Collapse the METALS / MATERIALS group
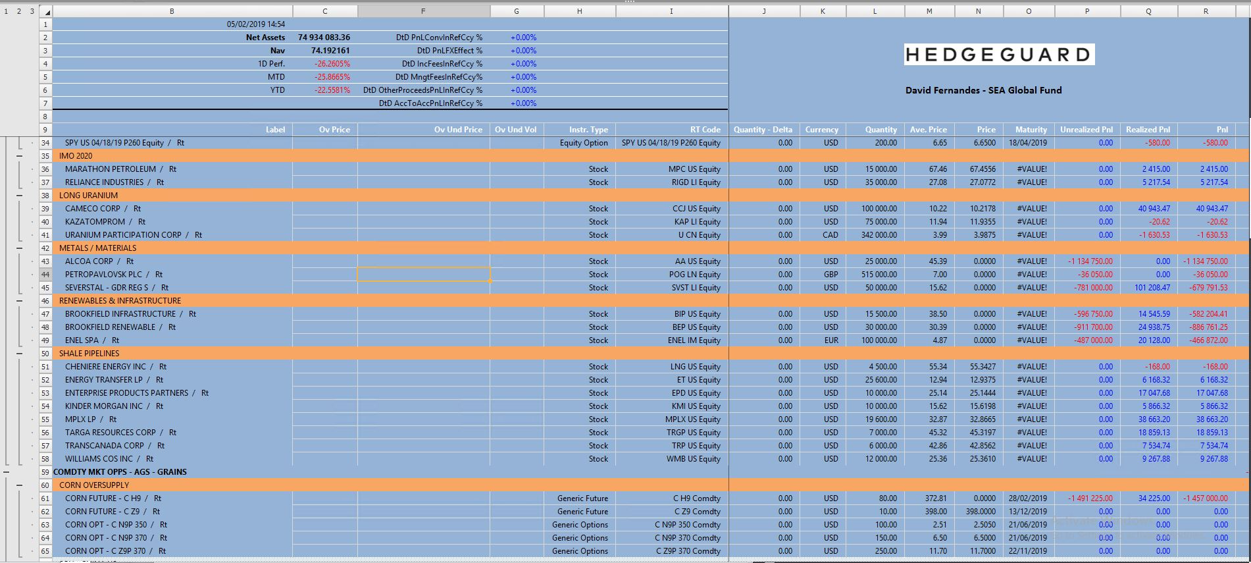1251x563 pixels. (x=19, y=248)
